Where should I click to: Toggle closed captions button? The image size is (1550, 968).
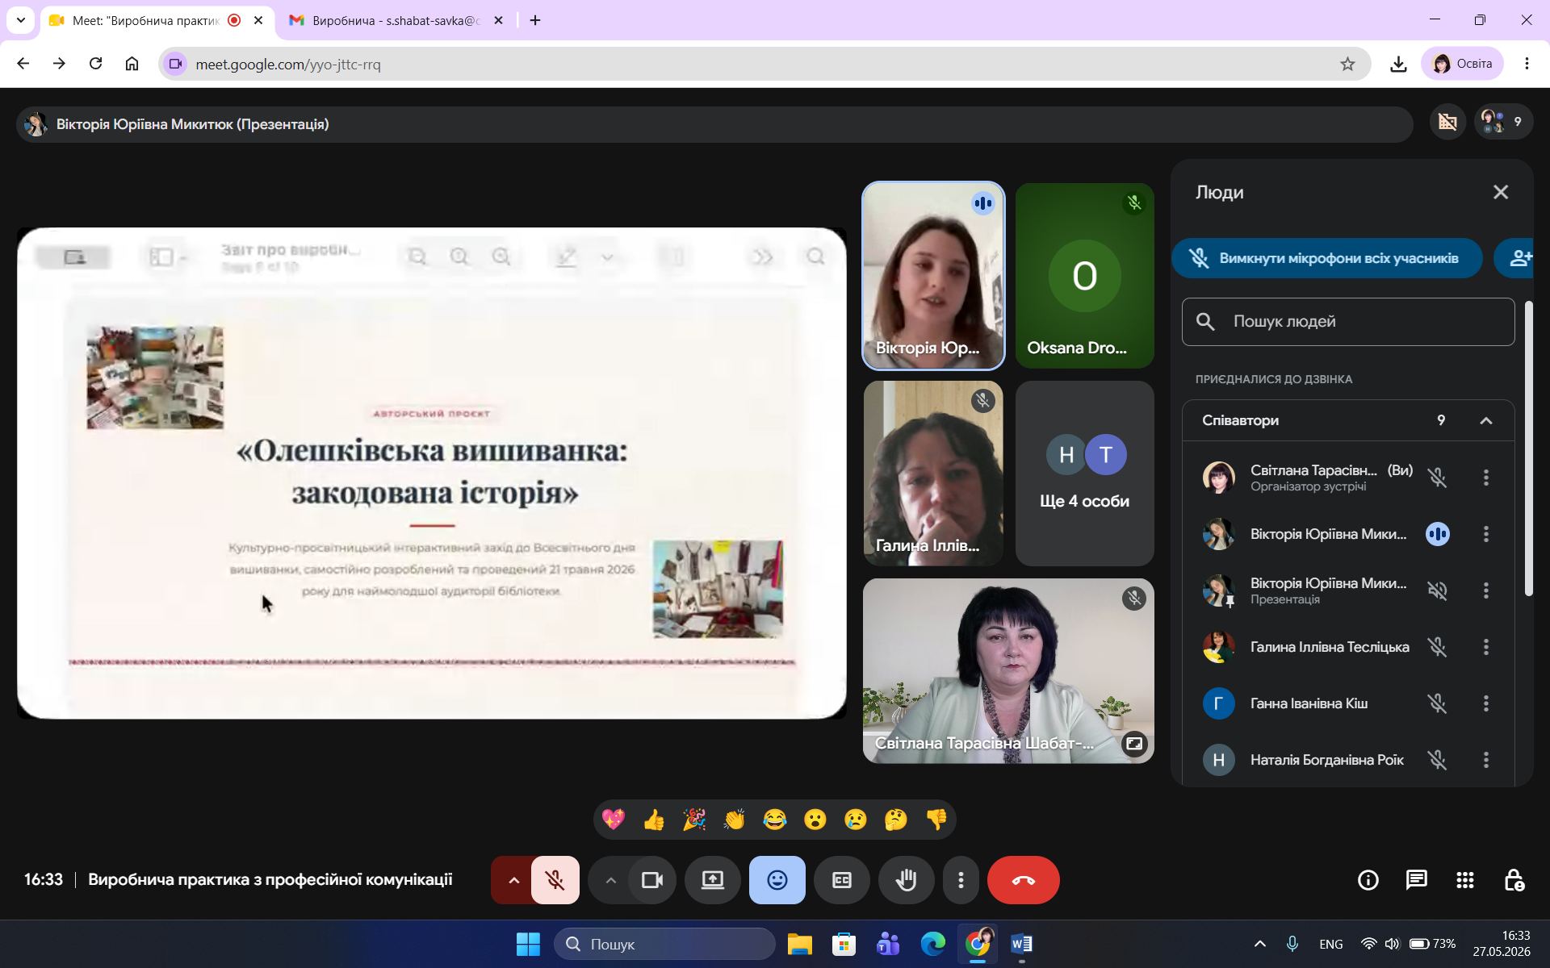[x=842, y=880]
